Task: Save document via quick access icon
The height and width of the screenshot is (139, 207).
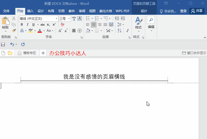Action: 3,45
